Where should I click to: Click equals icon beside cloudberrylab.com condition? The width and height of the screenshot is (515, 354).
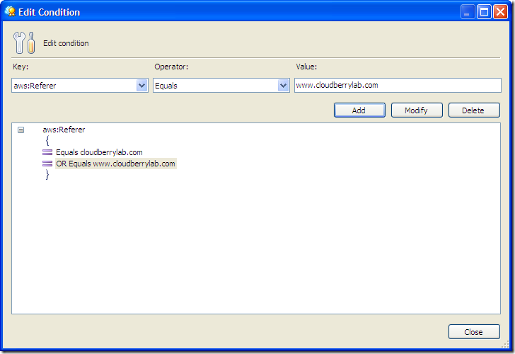tap(47, 152)
